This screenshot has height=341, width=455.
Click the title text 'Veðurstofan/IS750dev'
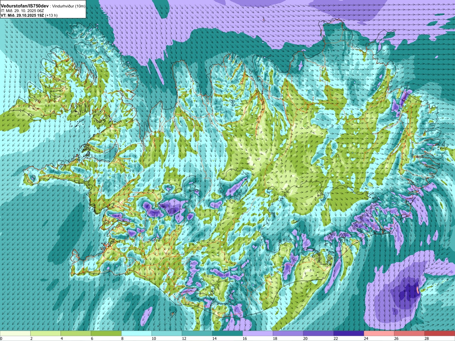click(x=25, y=6)
